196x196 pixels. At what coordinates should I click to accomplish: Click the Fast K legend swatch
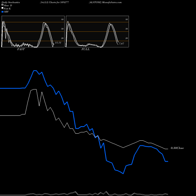(2, 8)
